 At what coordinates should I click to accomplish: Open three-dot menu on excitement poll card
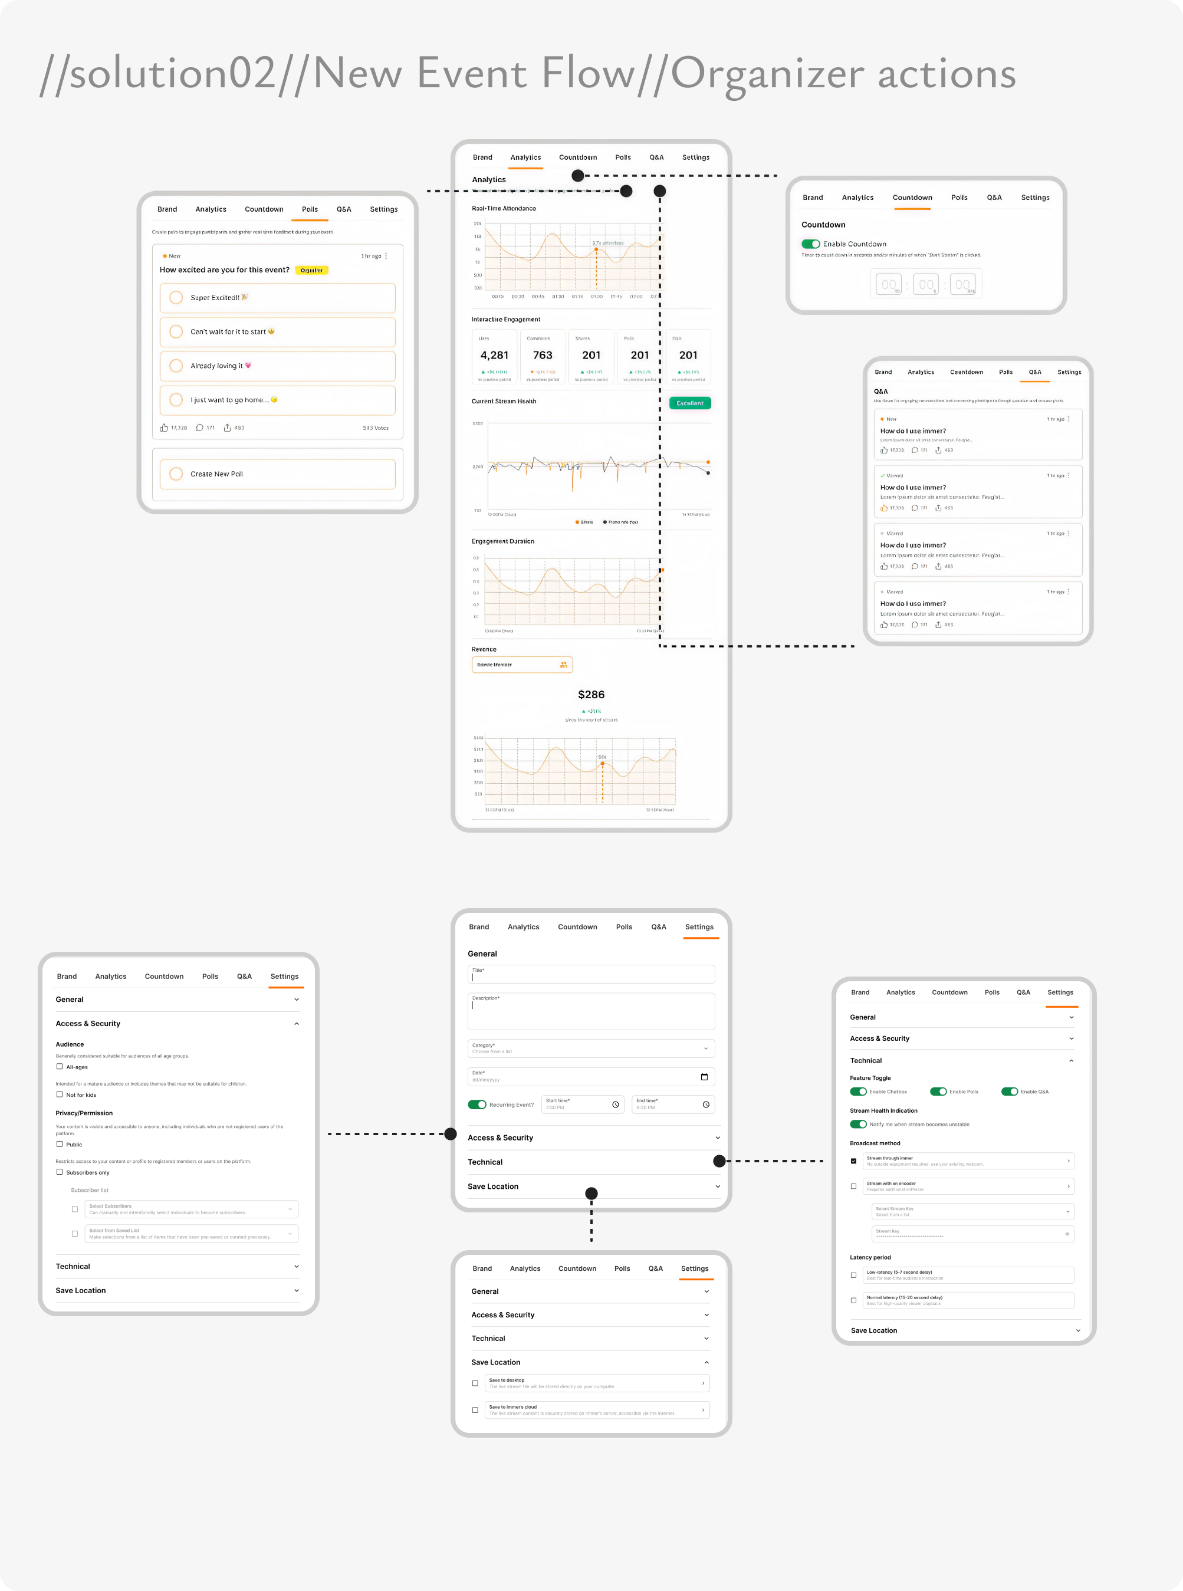(386, 255)
